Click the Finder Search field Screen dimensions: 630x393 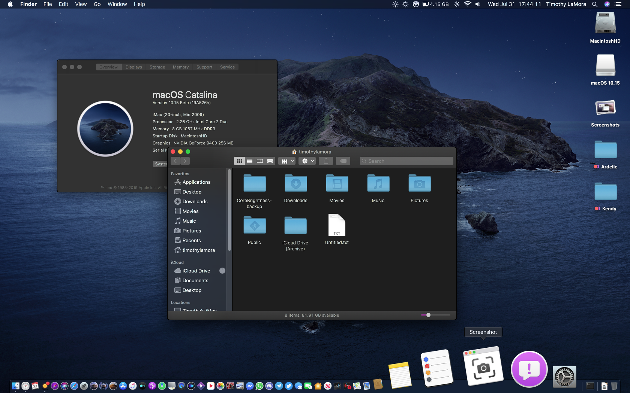pyautogui.click(x=406, y=161)
